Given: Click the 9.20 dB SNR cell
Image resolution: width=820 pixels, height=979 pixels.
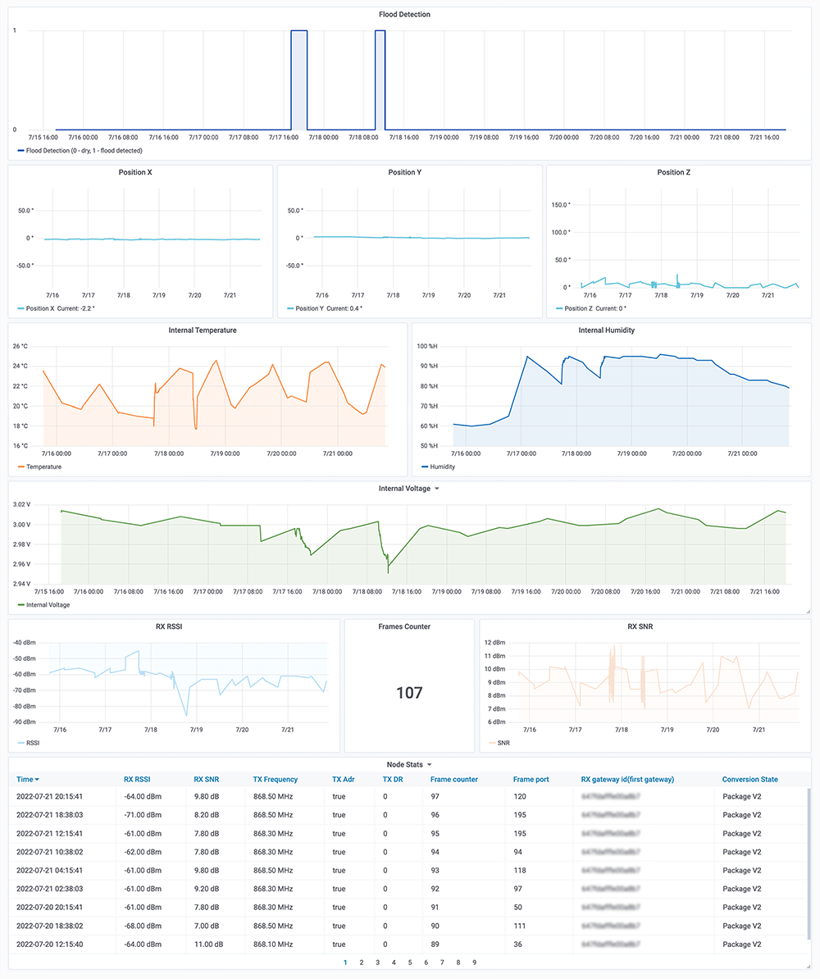Looking at the screenshot, I should [206, 889].
